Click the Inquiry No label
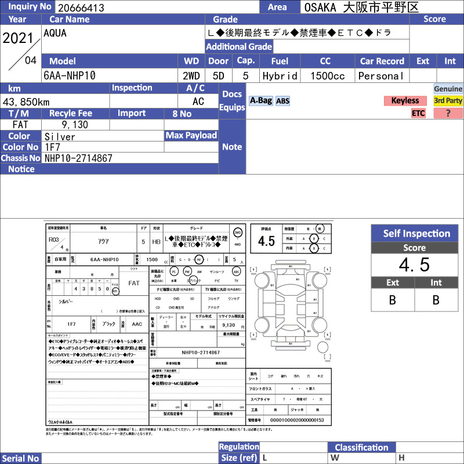This screenshot has height=464, width=464. coord(27,7)
